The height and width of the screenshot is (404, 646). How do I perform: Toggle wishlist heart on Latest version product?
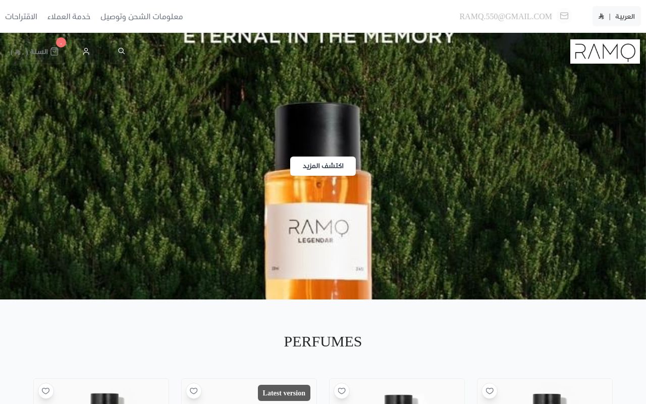click(x=194, y=391)
